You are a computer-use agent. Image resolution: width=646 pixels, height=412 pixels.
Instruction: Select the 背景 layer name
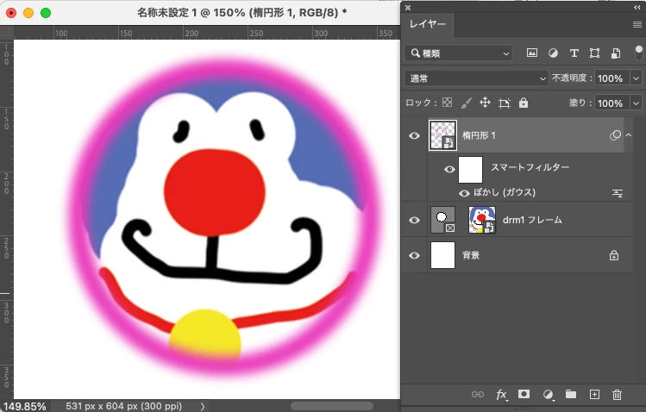click(471, 255)
